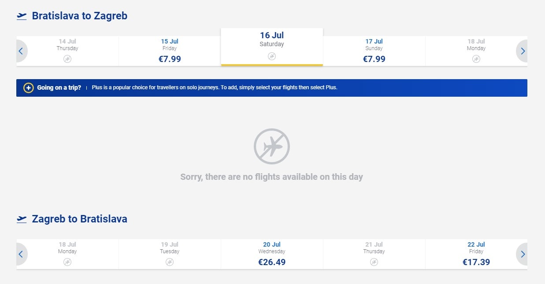Viewport: 545px width, 284px height.
Task: Click the selected 16 Jul Saturday tab
Action: [272, 40]
